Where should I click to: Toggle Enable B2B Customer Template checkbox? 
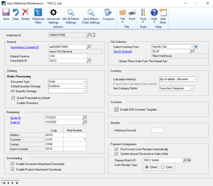tap(117, 109)
